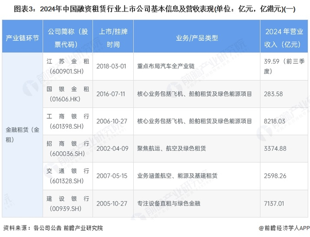
Task: Select the 金融租赁（金租）category cell
Action: (22, 135)
